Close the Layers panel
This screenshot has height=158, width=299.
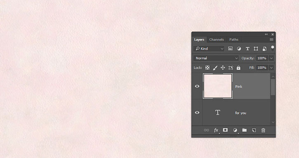[x=273, y=35]
